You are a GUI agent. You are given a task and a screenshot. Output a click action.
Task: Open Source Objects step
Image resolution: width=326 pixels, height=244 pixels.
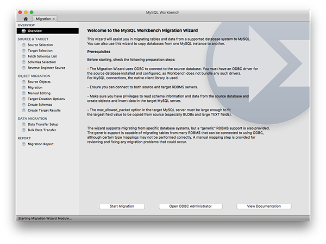(x=39, y=82)
